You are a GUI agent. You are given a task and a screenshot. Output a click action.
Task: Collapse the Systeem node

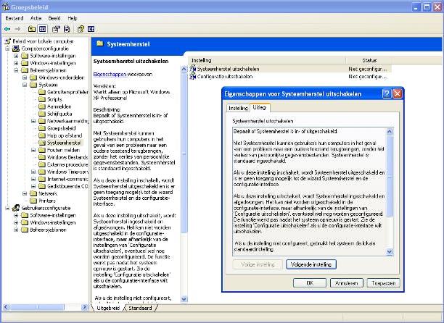25,85
